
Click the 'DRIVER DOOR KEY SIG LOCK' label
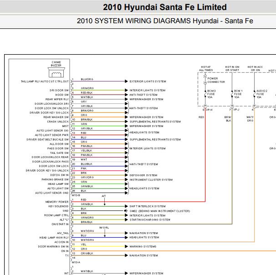49,113
